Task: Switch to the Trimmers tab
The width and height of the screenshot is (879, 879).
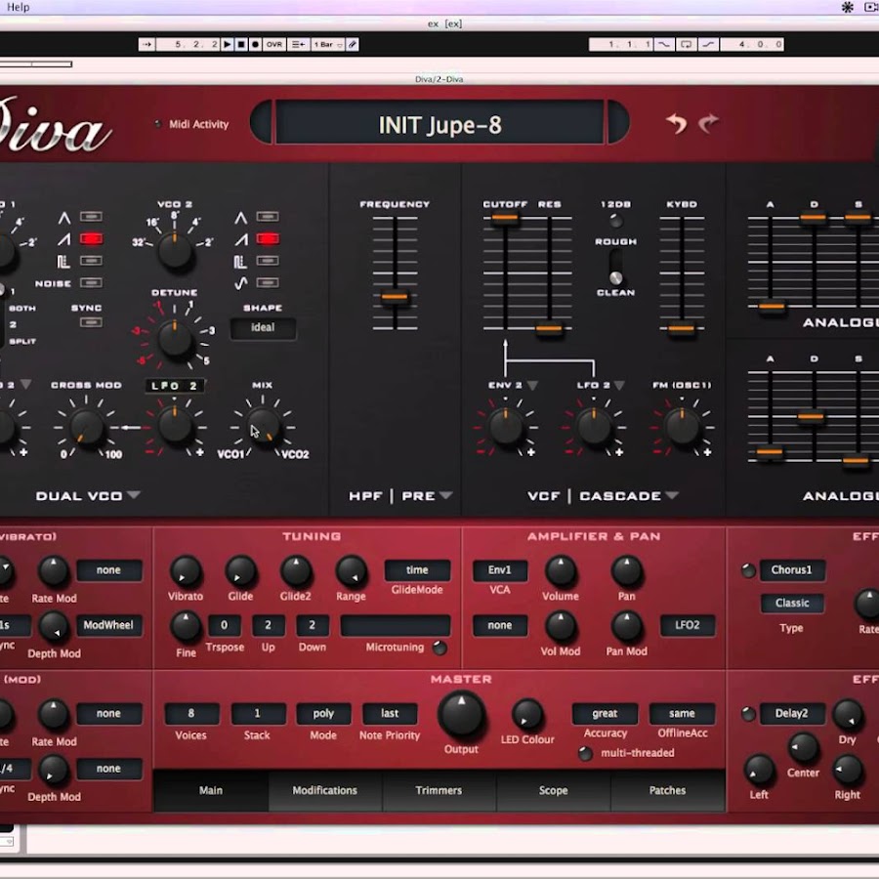Action: click(x=439, y=790)
